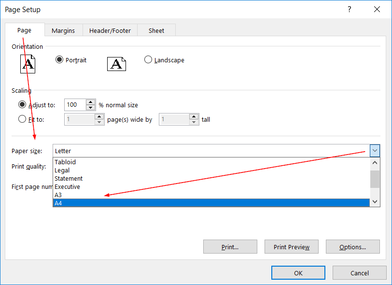392x285 pixels.
Task: Increase the Adjust to percentage spinner
Action: 90,102
